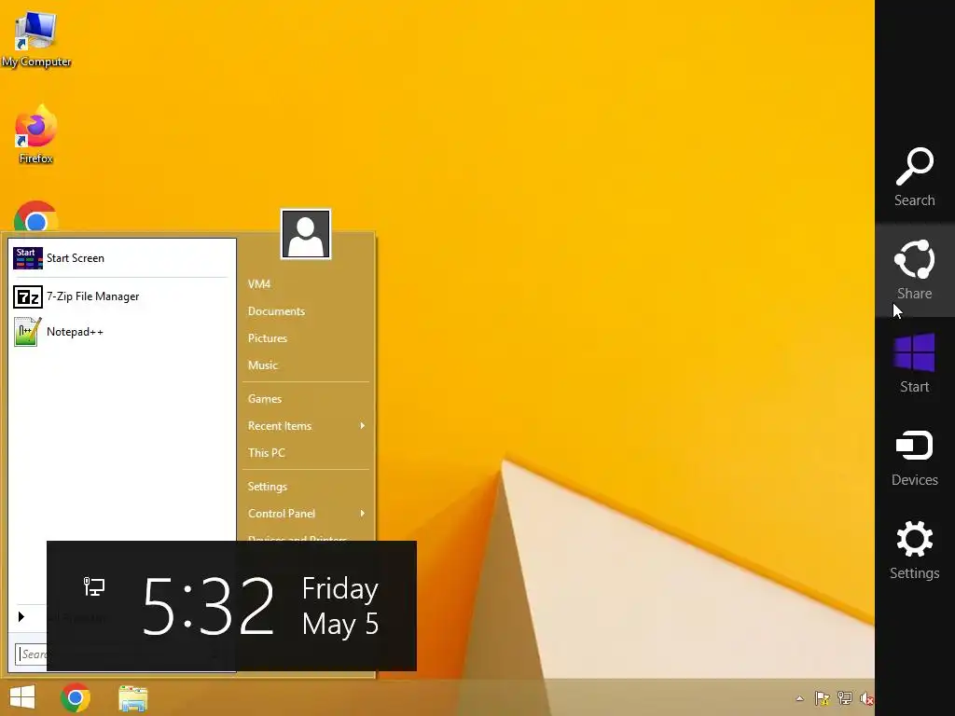Screen dimensions: 955x716
Task: Open the Search charm
Action: [x=914, y=176]
